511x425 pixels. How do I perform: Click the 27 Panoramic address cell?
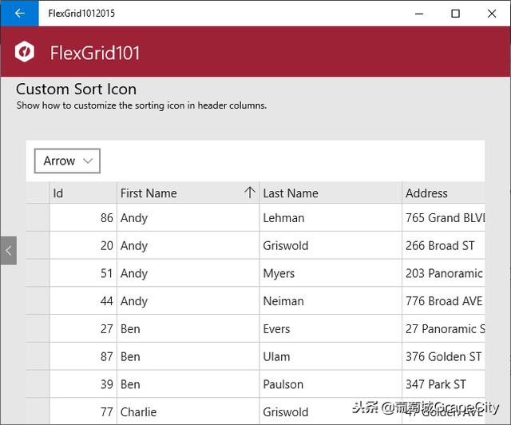tap(444, 328)
